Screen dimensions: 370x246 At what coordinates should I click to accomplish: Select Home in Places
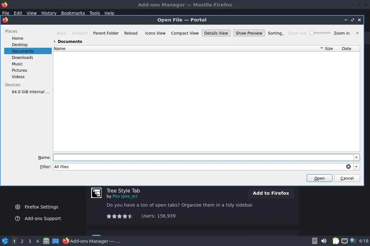pyautogui.click(x=28, y=38)
